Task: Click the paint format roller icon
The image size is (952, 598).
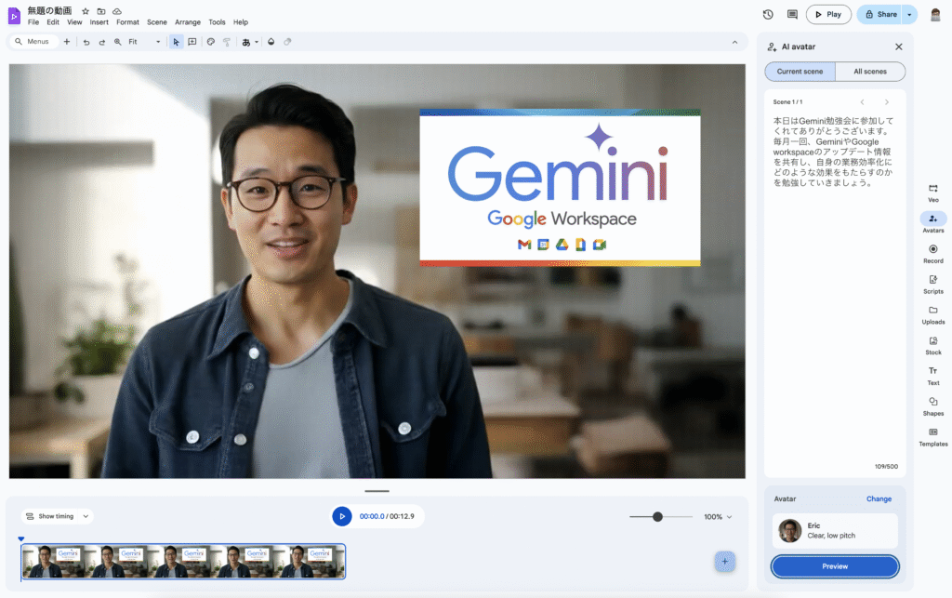Action: (x=227, y=42)
